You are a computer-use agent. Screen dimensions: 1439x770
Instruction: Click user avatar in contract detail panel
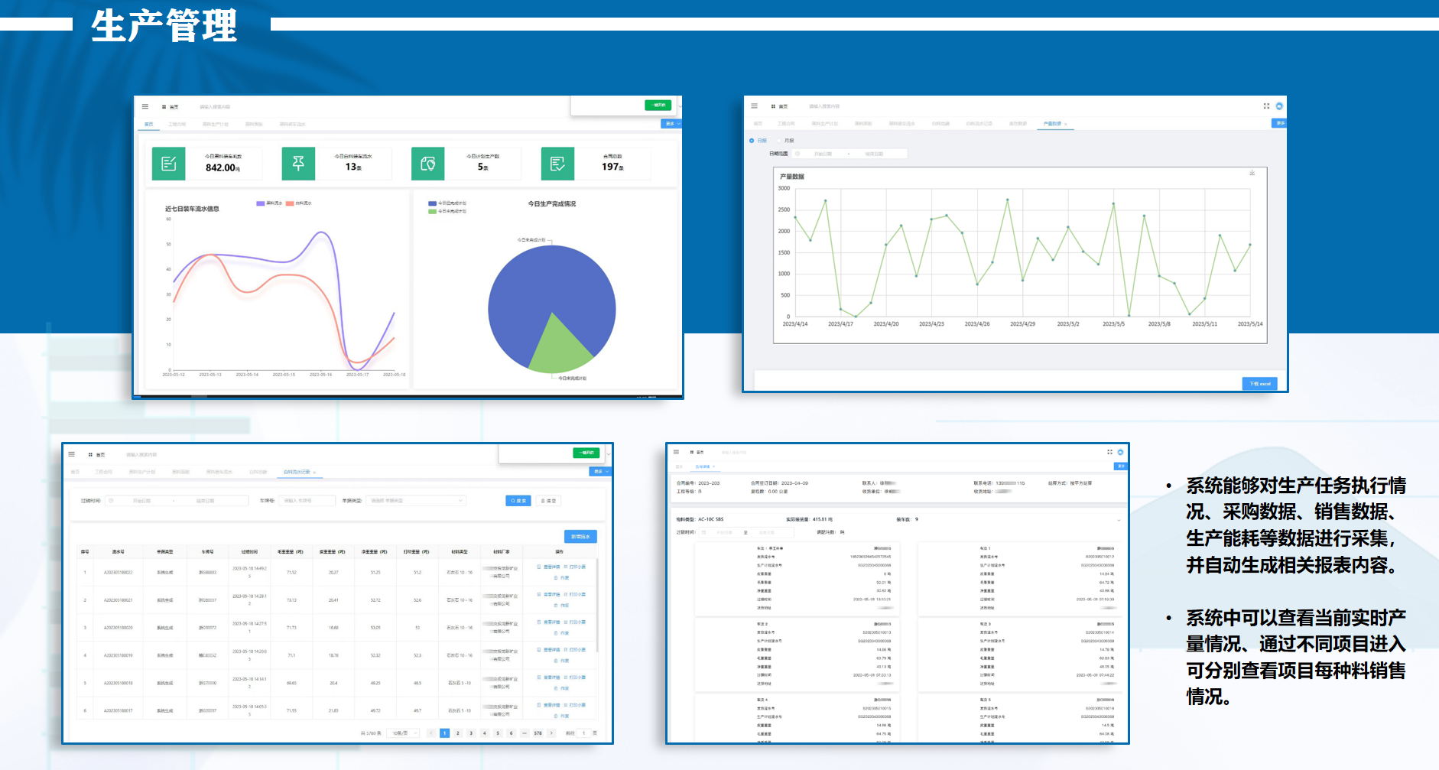click(x=1120, y=452)
